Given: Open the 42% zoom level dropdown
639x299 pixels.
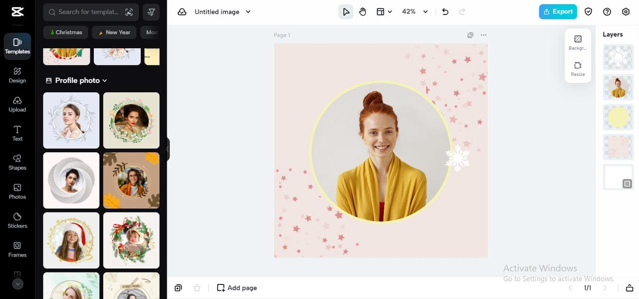Looking at the screenshot, I should [415, 11].
